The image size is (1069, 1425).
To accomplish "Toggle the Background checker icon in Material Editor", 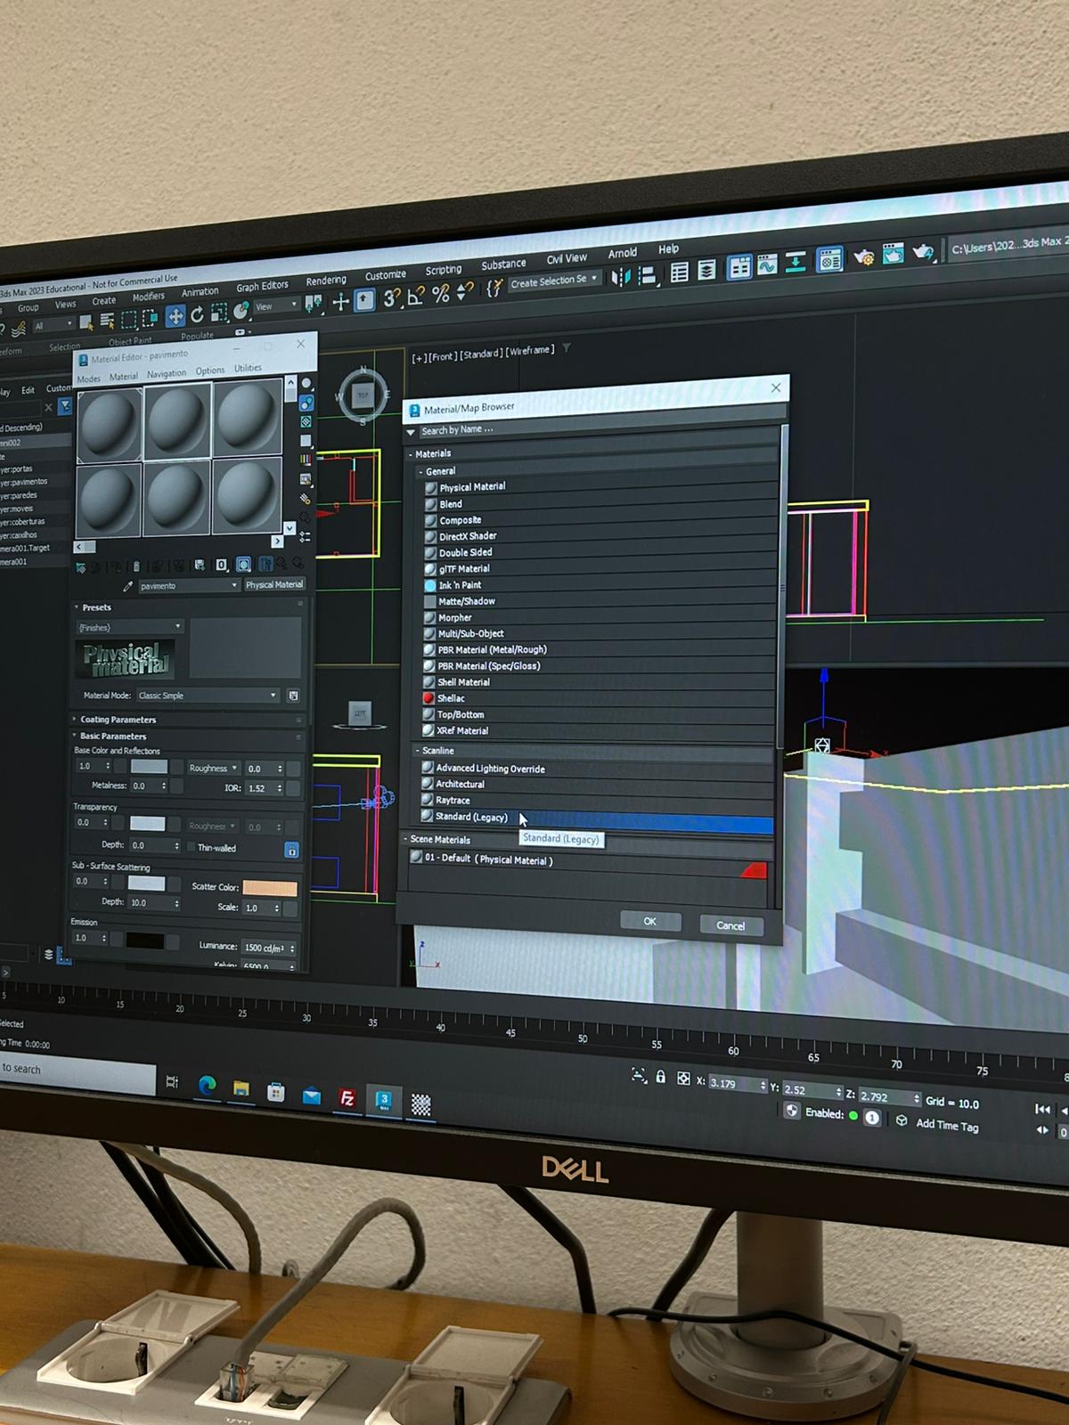I will [x=306, y=421].
